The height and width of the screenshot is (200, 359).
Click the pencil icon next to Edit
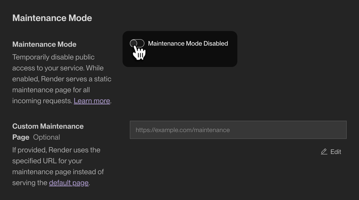(323, 152)
